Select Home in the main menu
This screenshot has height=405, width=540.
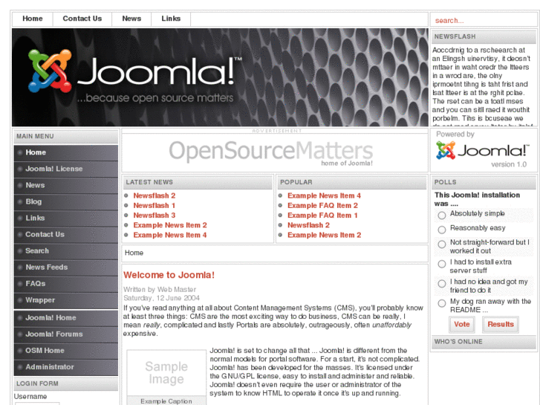[x=66, y=152]
